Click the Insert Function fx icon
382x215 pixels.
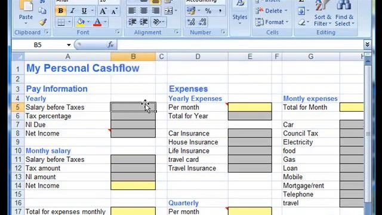point(110,45)
